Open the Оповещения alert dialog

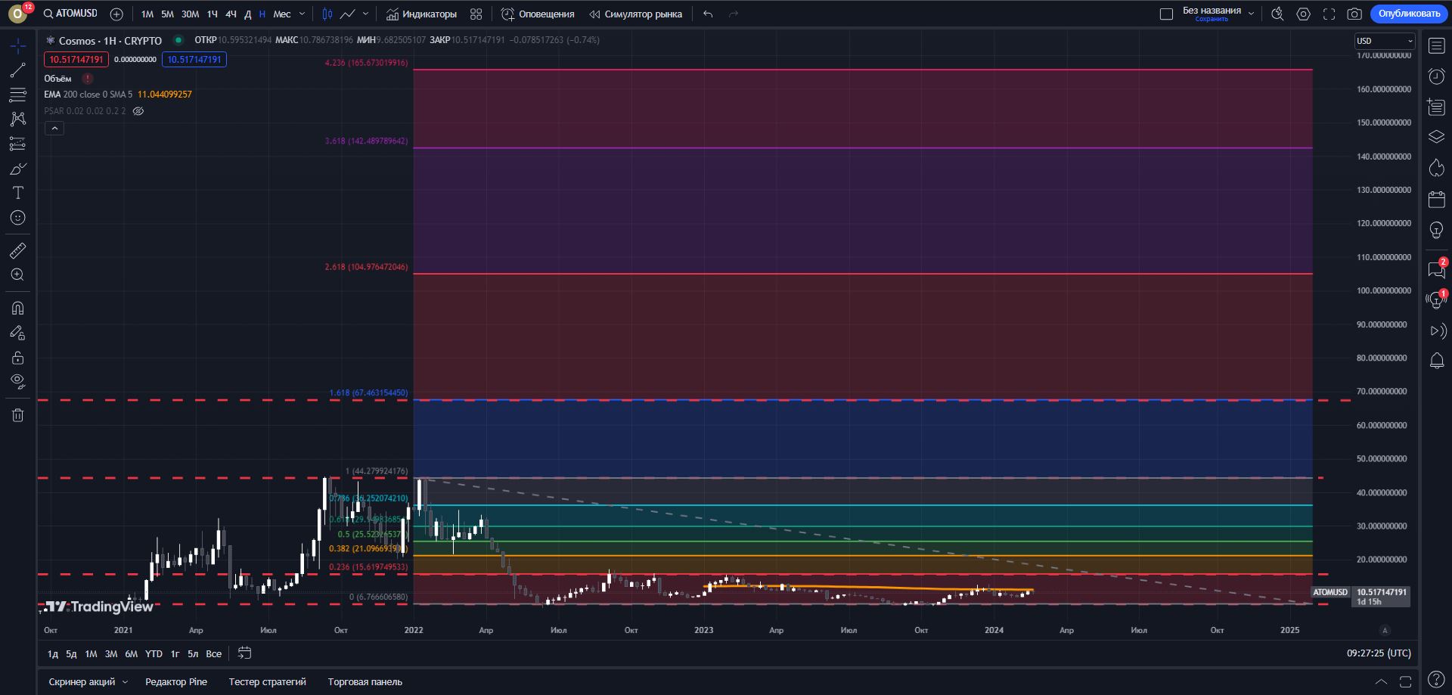coord(538,14)
